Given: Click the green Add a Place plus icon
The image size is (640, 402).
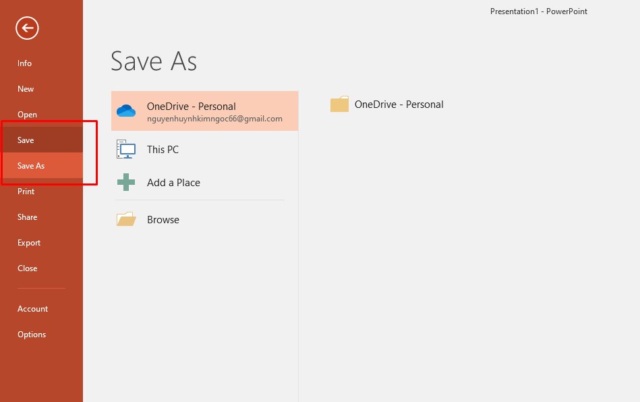Looking at the screenshot, I should (x=125, y=182).
